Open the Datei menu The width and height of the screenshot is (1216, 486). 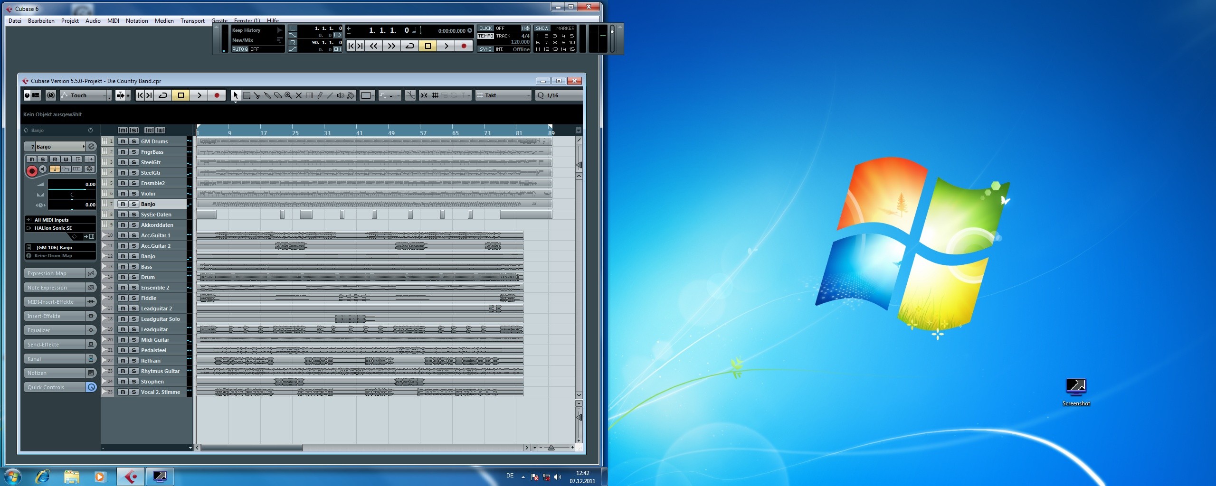click(x=15, y=21)
